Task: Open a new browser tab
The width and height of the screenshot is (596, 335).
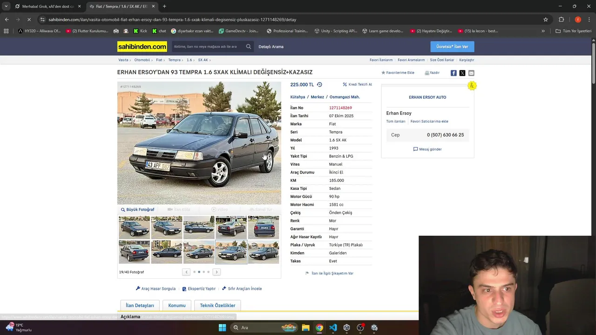Action: point(164,7)
